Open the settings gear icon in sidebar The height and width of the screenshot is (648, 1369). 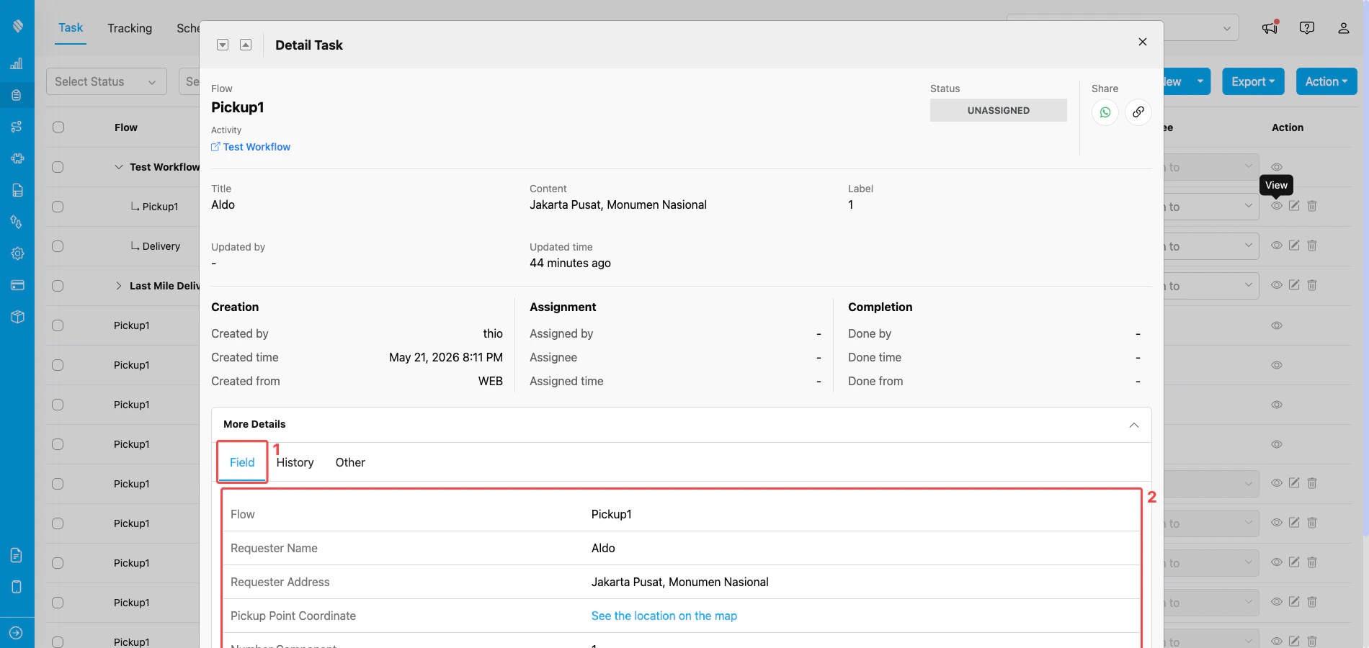click(x=17, y=253)
